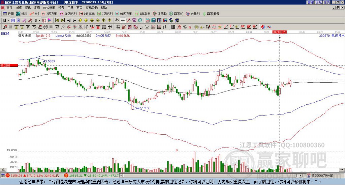The width and height of the screenshot is (345, 185).
Task: Open the 六角形 hexagon chart tool
Action: (x=193, y=14)
